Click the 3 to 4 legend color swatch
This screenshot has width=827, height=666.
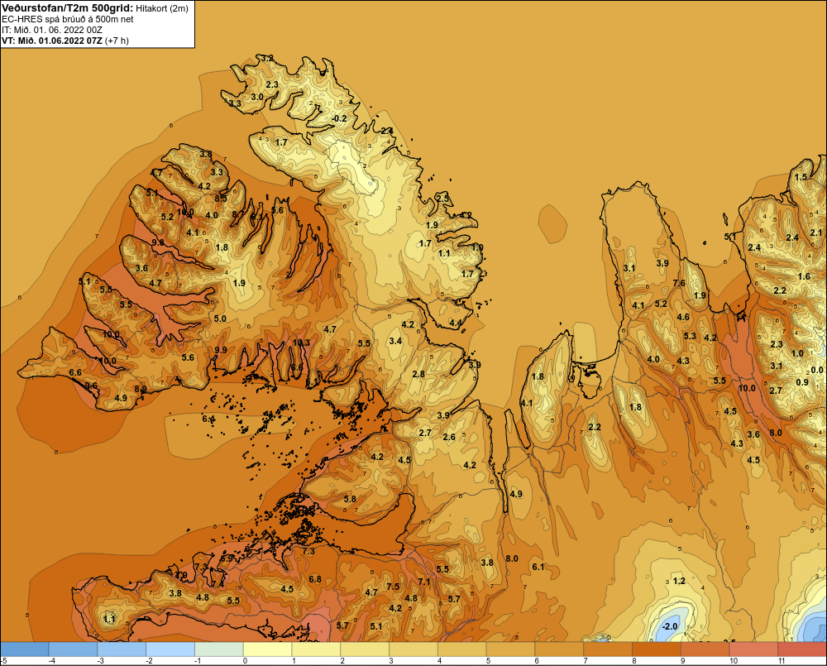[x=413, y=649]
